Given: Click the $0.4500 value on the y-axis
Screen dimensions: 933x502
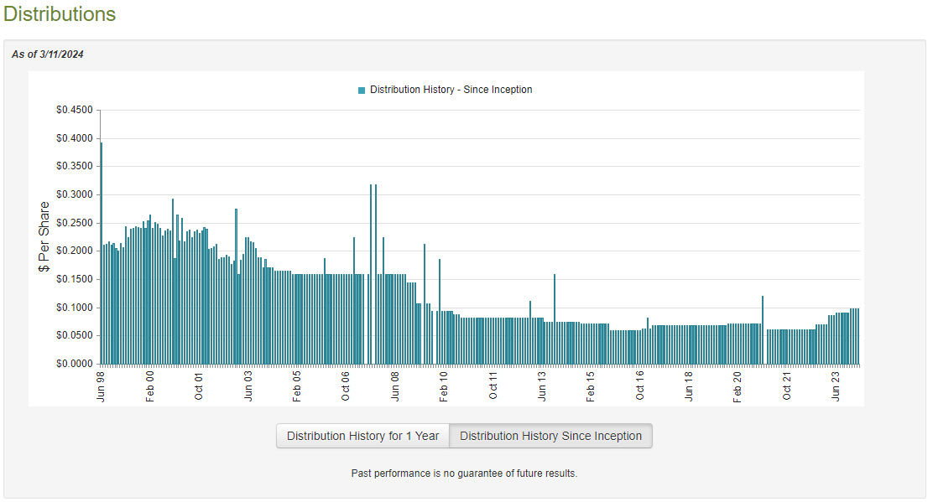Looking at the screenshot, I should pyautogui.click(x=76, y=109).
